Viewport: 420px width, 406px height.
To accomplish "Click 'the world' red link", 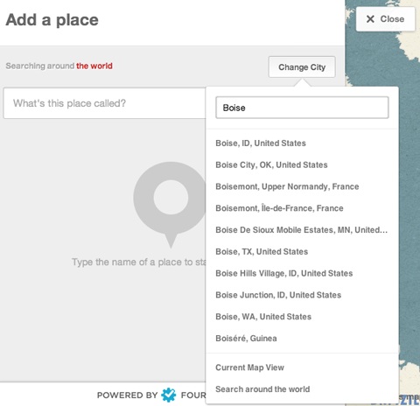I will tap(94, 66).
